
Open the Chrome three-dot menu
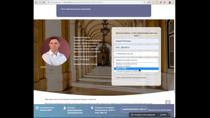click(x=174, y=2)
